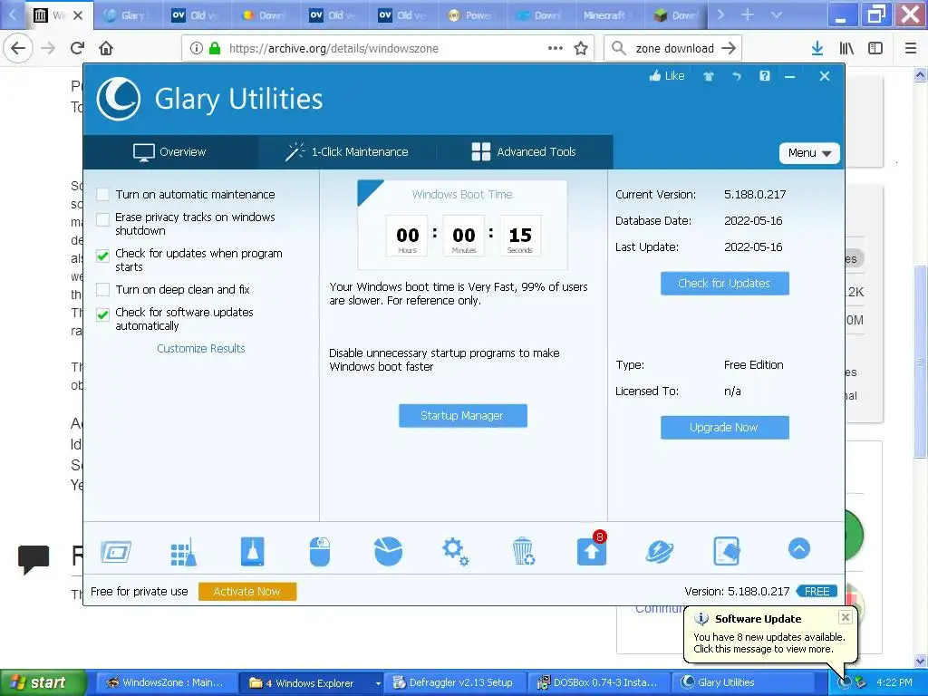Expand the Windows Explorer taskbar group arrow
Viewport: 928px width, 696px height.
[378, 683]
